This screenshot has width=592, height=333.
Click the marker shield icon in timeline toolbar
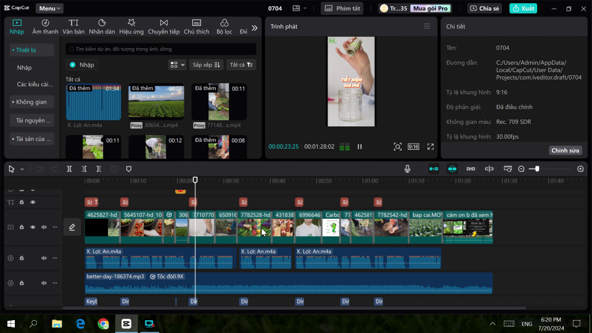129,169
